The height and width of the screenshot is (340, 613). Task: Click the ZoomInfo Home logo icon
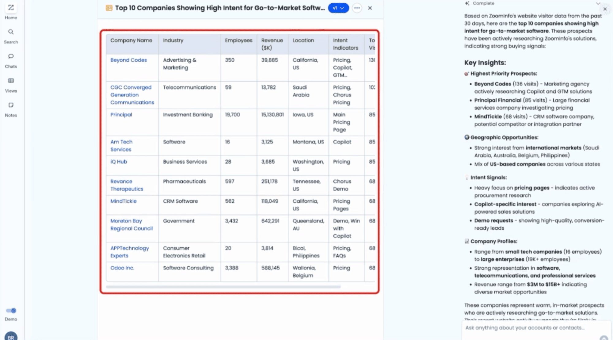tap(11, 8)
